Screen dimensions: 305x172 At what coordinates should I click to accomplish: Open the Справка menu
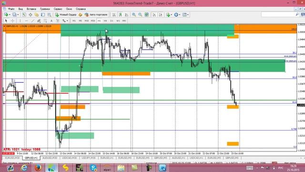pos(81,9)
